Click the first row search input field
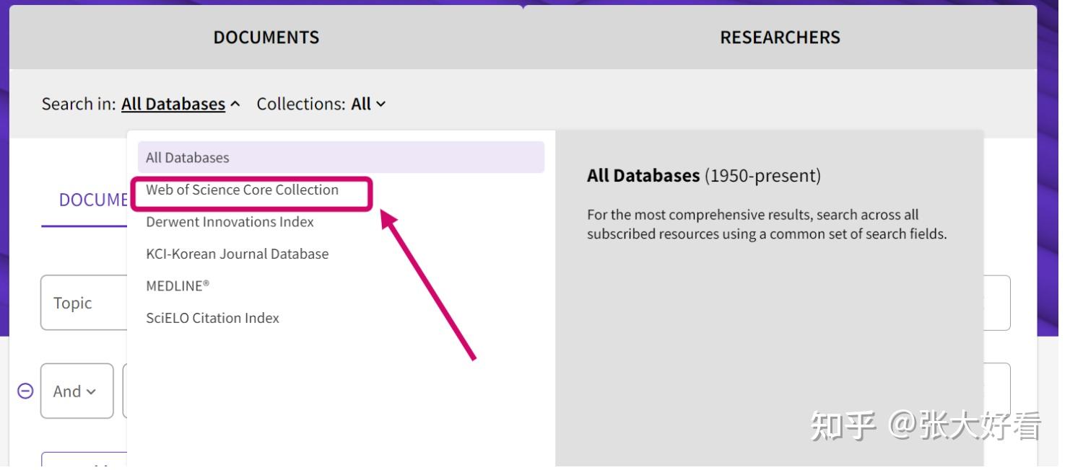The image size is (1070, 470). 996,303
